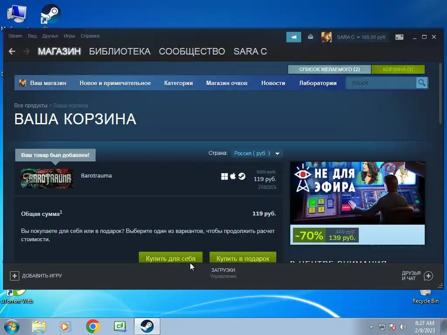Open the Магазин очков link

pos(227,83)
